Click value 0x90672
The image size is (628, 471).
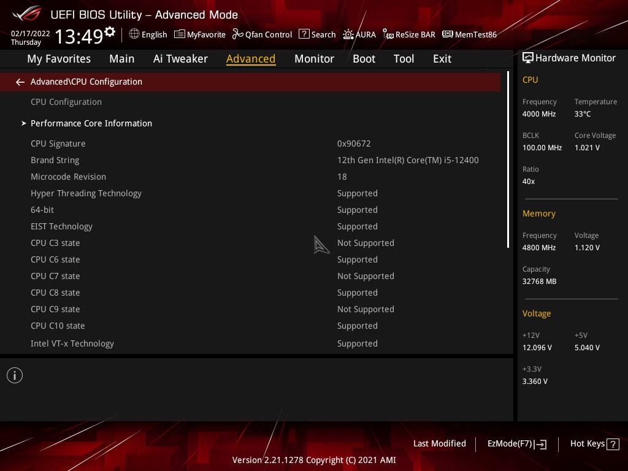(x=354, y=144)
